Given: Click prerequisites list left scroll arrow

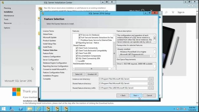Looking at the screenshot, I should point(118,56).
